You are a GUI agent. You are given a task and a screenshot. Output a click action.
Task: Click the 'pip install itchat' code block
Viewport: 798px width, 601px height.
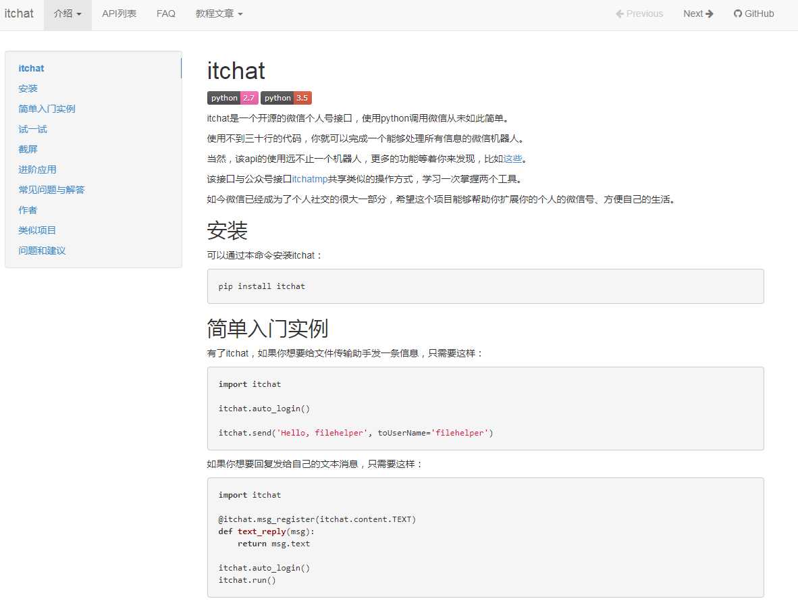pos(485,286)
